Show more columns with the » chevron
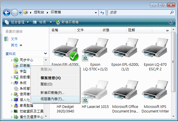This screenshot has height=121, width=178. [167, 30]
